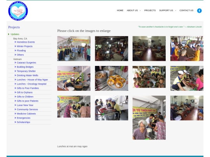
Task: Open the Support Us menu item
Action: click(x=166, y=10)
